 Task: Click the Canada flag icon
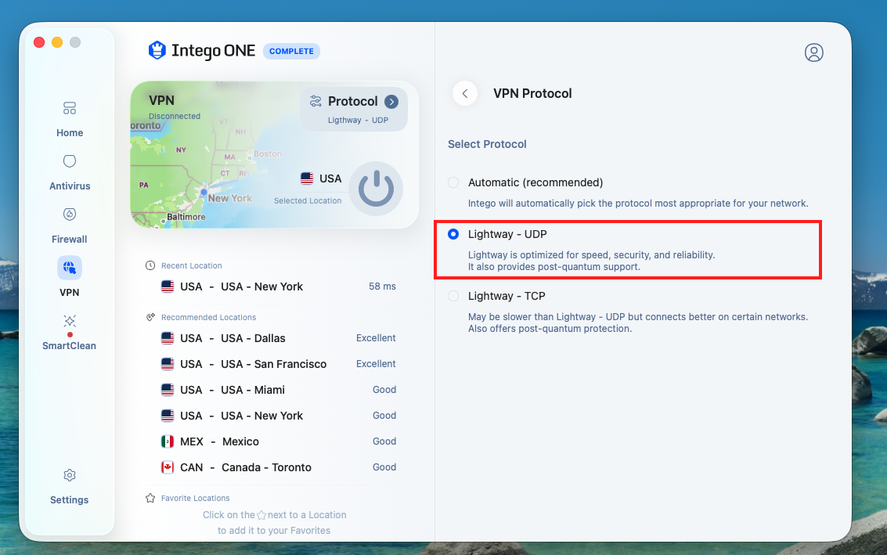point(168,467)
